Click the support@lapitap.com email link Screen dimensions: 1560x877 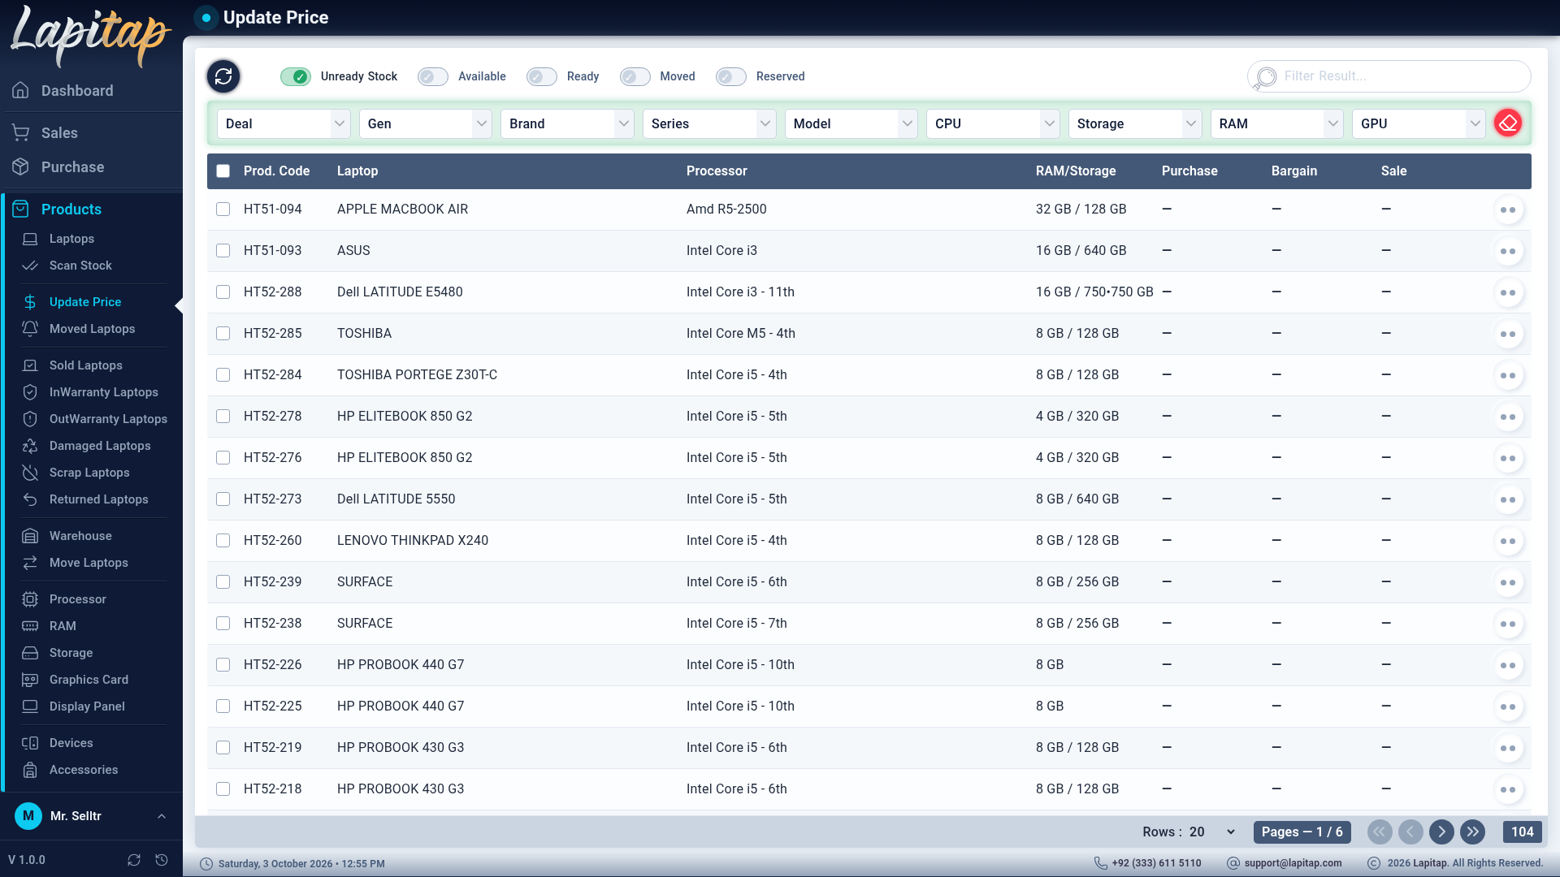click(1293, 863)
